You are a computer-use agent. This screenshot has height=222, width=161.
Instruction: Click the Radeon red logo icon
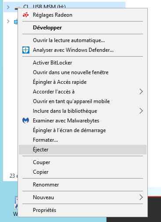pyautogui.click(x=26, y=15)
